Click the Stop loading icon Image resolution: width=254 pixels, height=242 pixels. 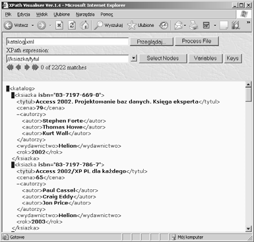(59, 25)
